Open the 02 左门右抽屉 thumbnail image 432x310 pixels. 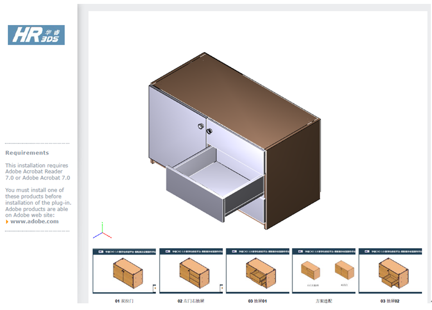[x=191, y=271]
